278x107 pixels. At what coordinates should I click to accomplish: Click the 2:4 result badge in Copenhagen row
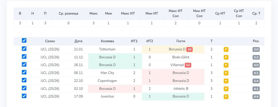coord(256,81)
